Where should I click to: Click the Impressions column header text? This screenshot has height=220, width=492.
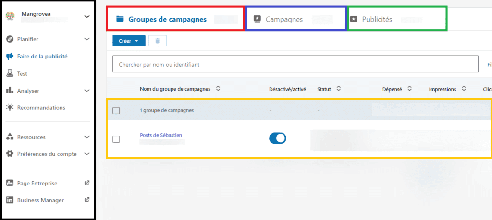443,89
